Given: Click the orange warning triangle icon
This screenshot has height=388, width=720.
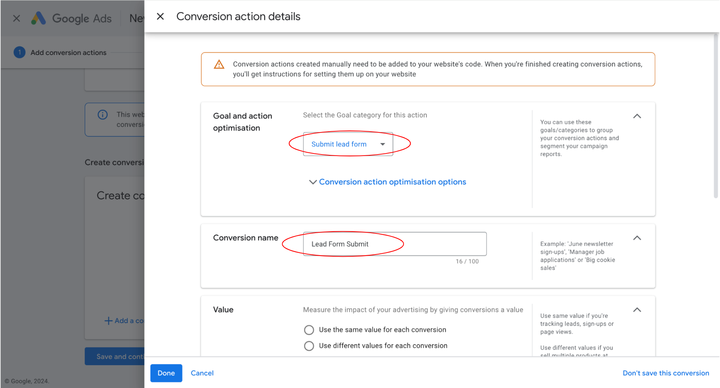Looking at the screenshot, I should (x=219, y=65).
